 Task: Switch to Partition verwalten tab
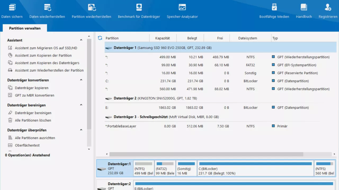[x=25, y=28]
